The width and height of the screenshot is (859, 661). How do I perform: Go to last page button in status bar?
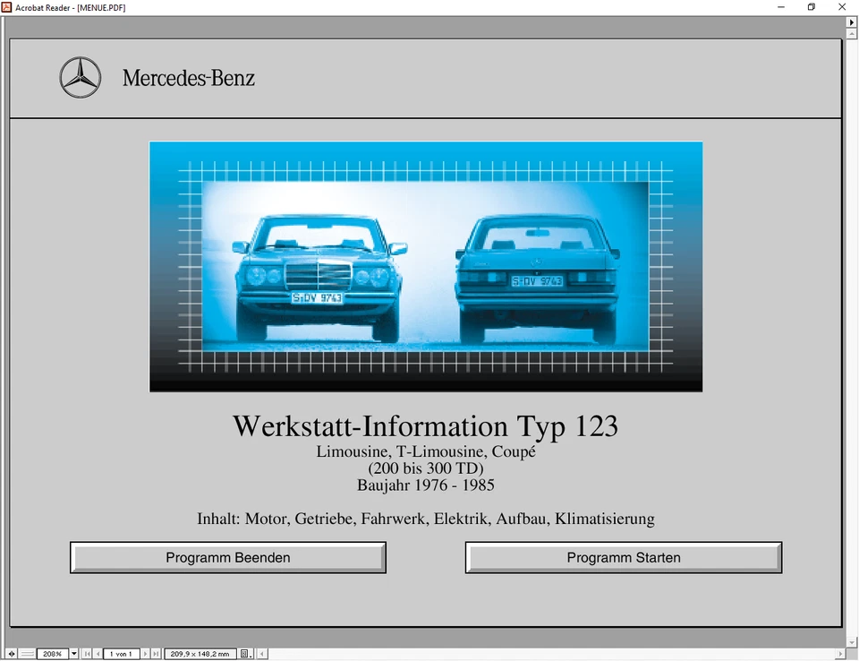156,654
